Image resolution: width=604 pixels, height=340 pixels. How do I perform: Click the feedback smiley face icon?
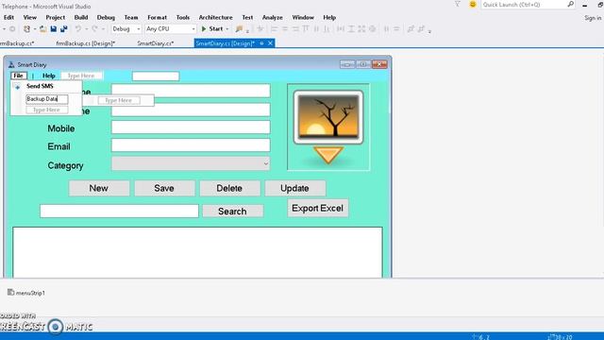coord(473,4)
